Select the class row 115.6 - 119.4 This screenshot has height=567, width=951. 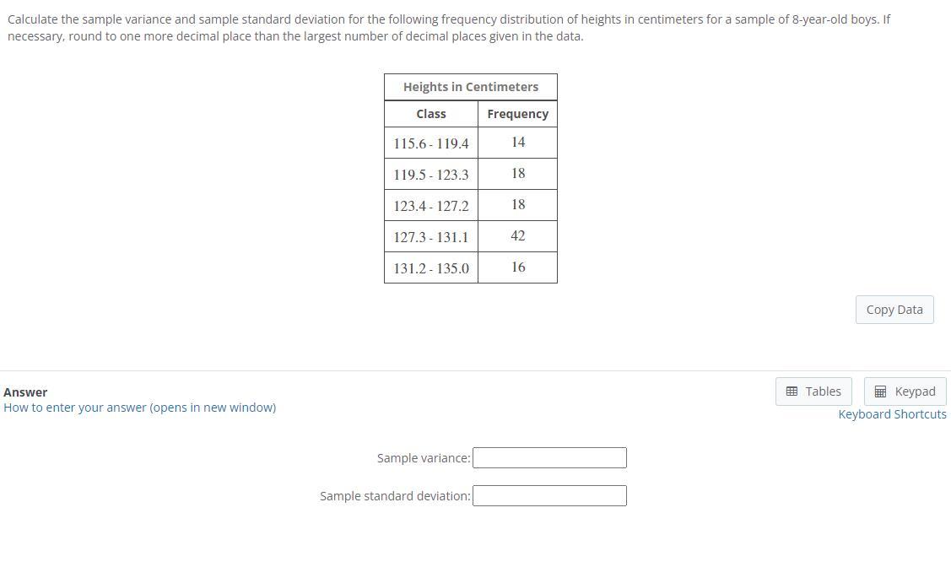tap(430, 143)
